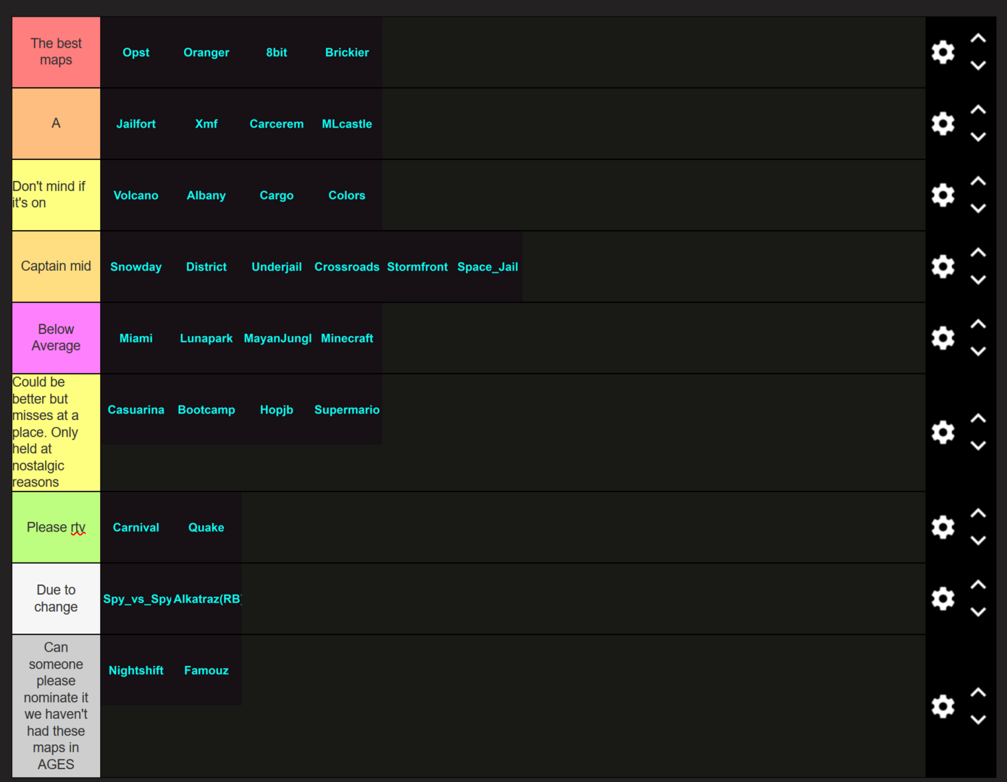1007x782 pixels.
Task: Move 'Below Average' row down
Action: 978,352
